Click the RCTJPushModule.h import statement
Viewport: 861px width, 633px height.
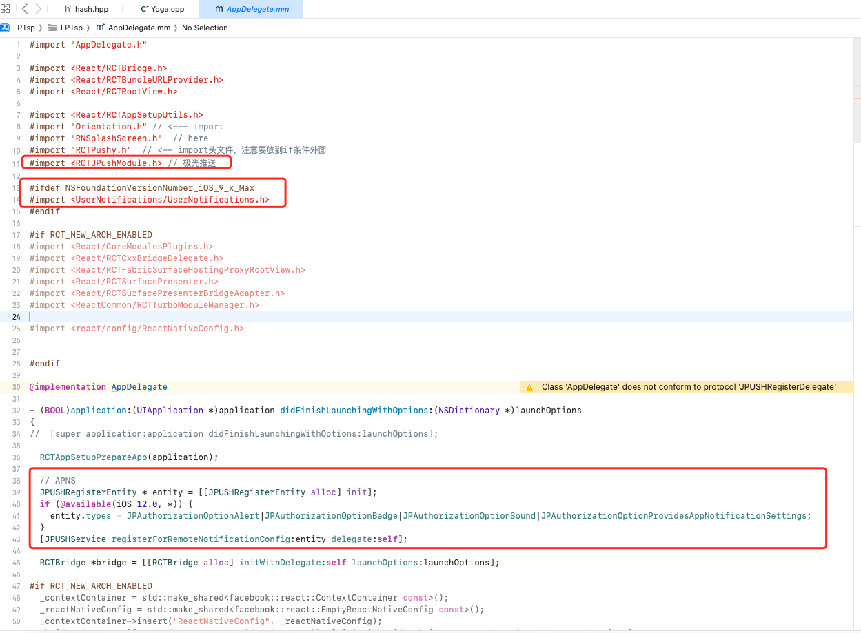coord(96,163)
